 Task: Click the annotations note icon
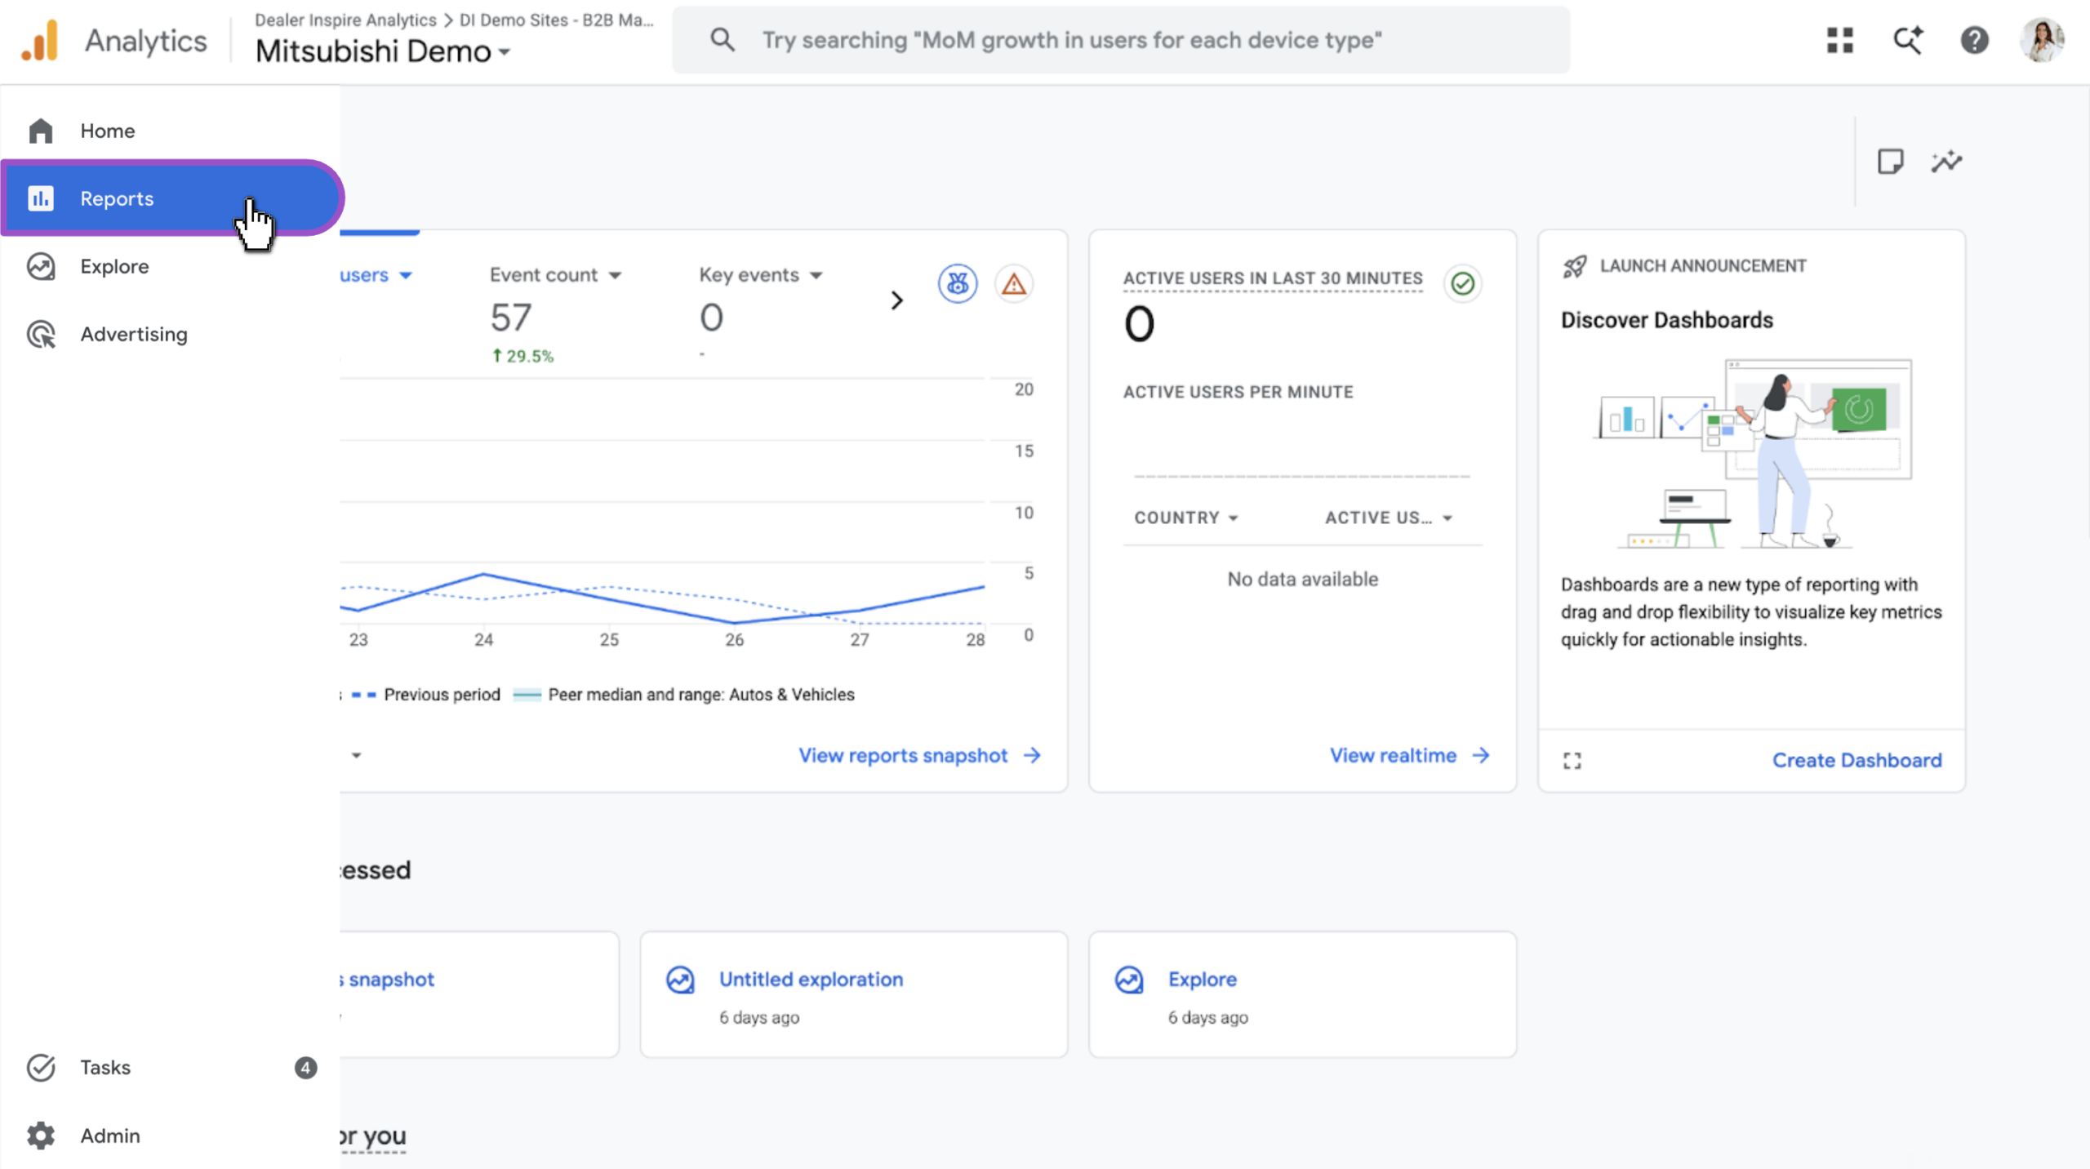1890,161
